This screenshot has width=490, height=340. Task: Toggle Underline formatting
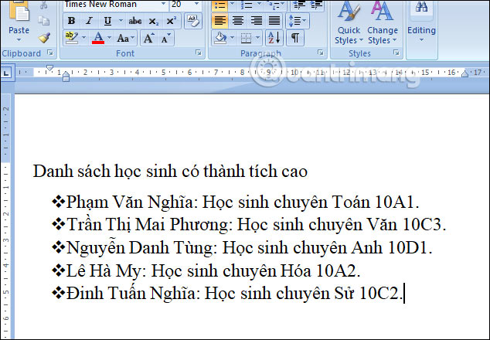(x=107, y=22)
